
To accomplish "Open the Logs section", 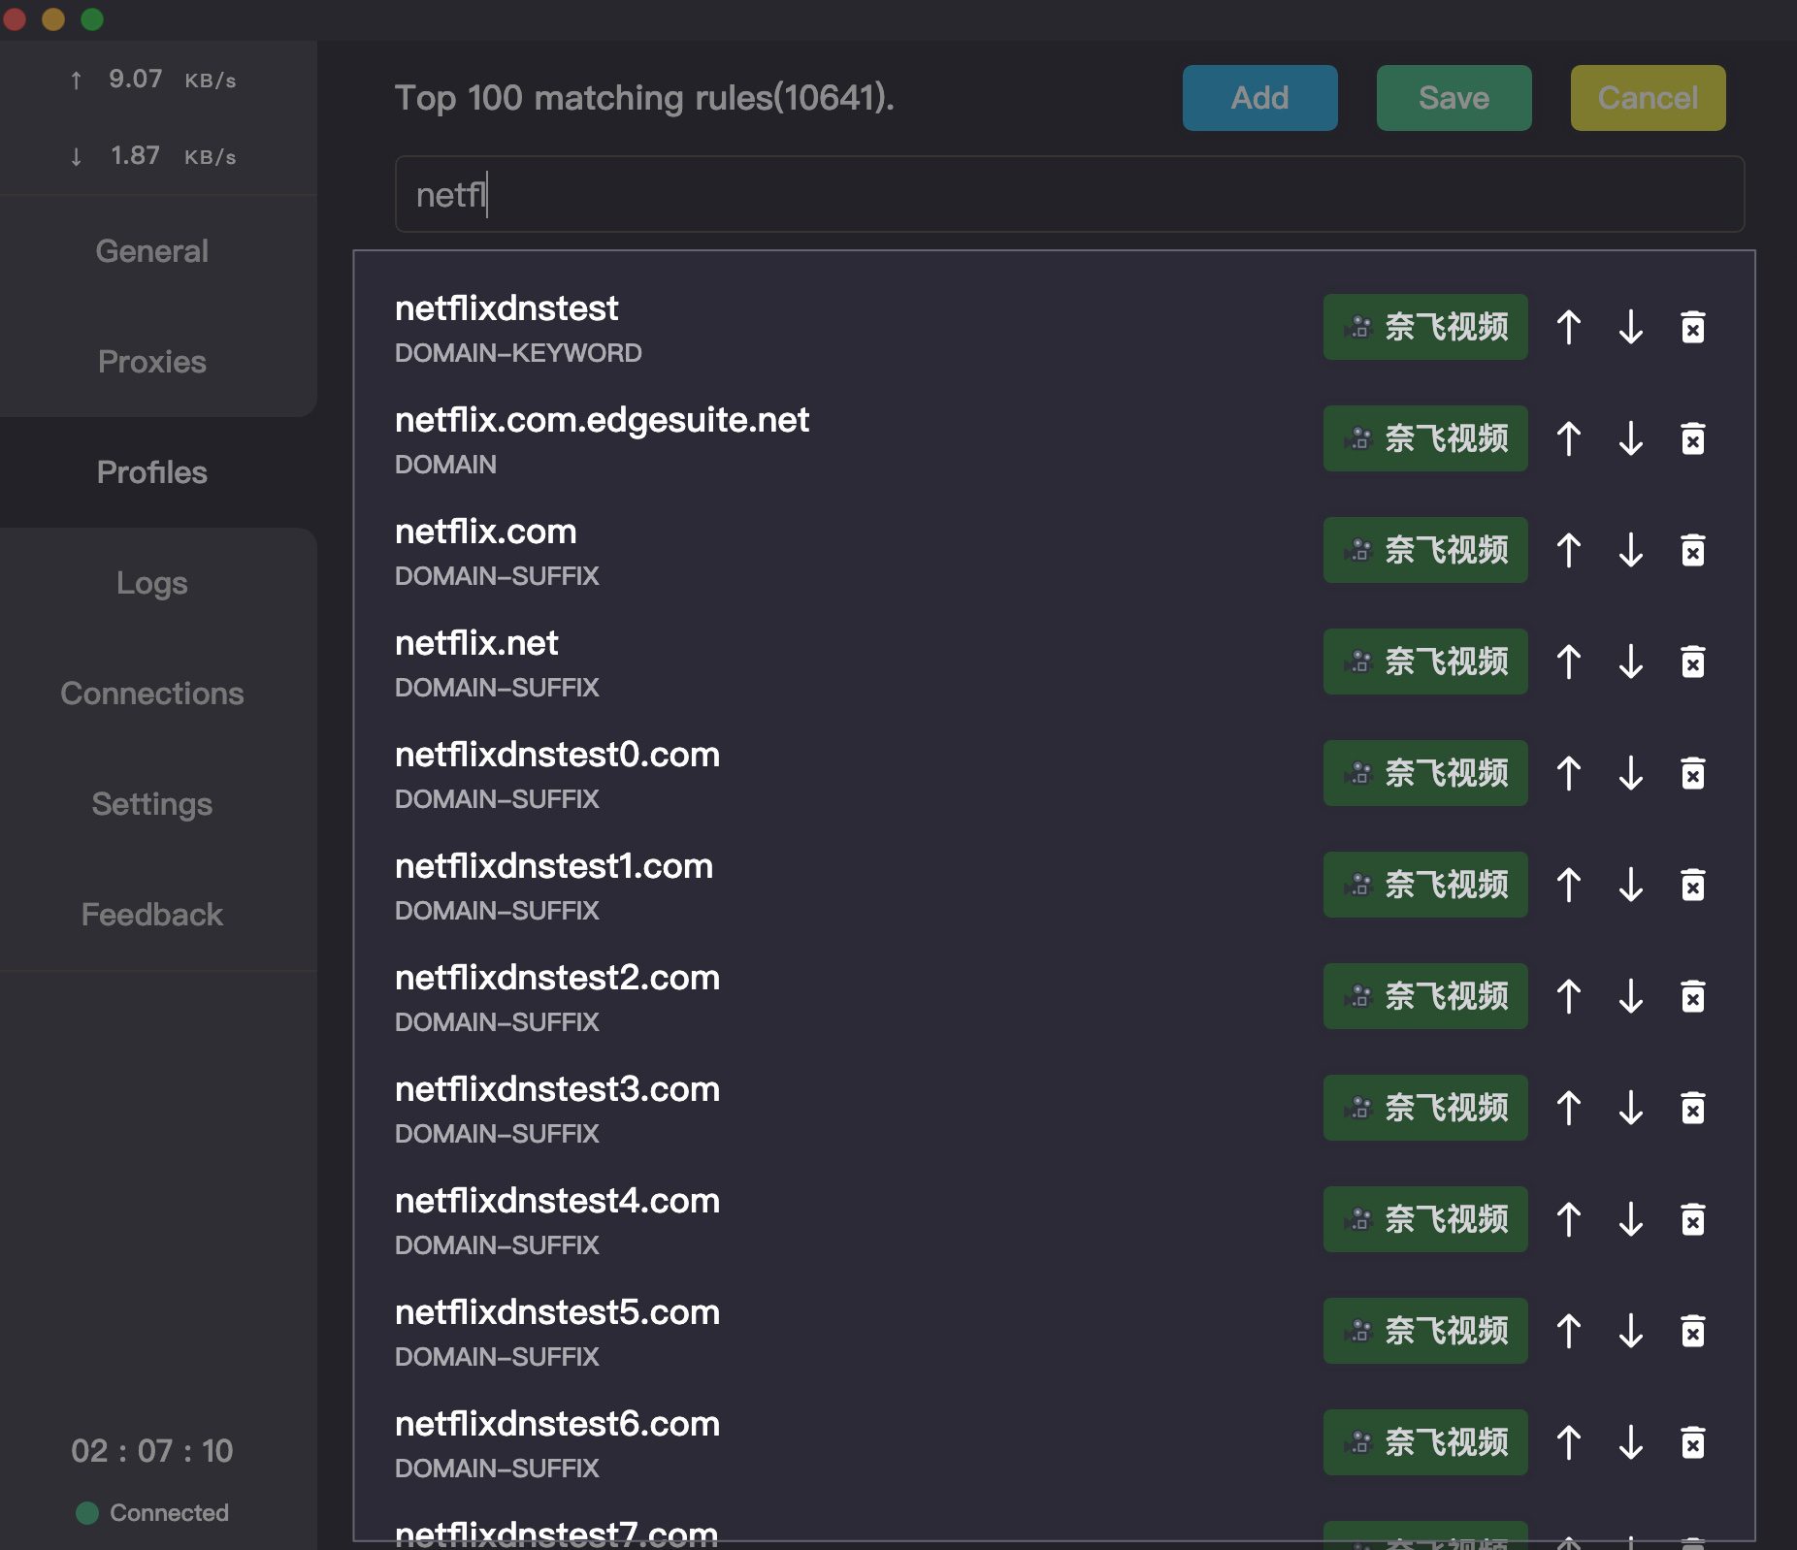I will pyautogui.click(x=152, y=583).
